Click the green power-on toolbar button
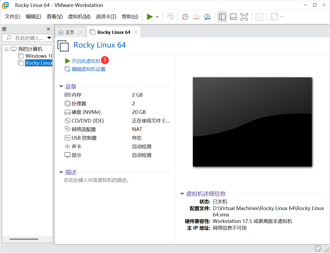Viewport: 330px width, 253px height. (x=150, y=17)
